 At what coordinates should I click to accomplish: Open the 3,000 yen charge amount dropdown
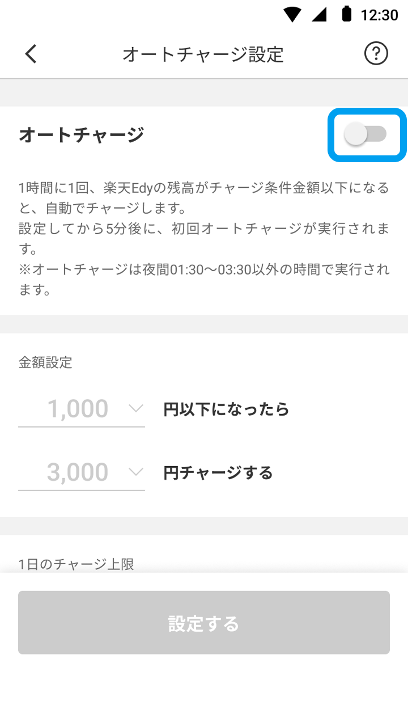click(x=81, y=473)
